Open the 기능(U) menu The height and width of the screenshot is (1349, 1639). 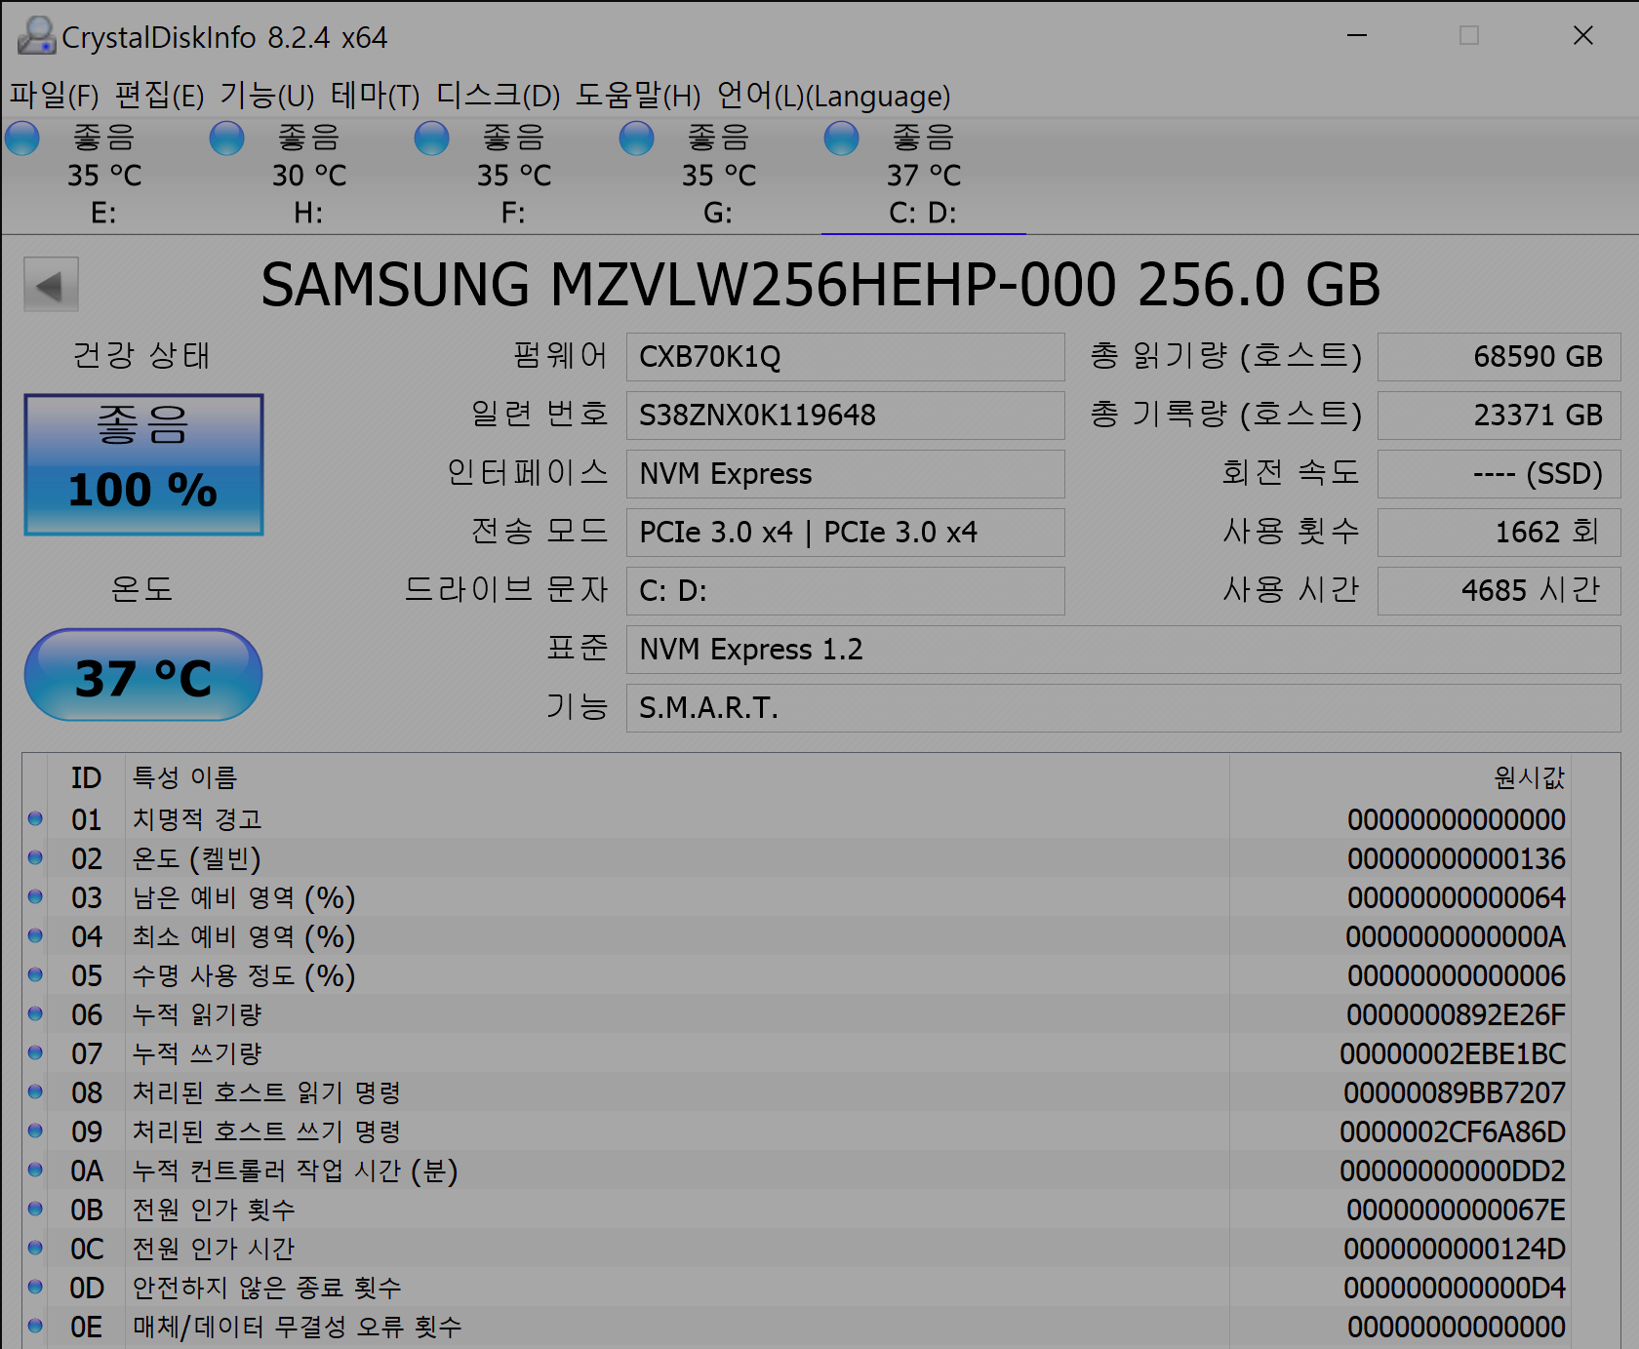coord(267,96)
